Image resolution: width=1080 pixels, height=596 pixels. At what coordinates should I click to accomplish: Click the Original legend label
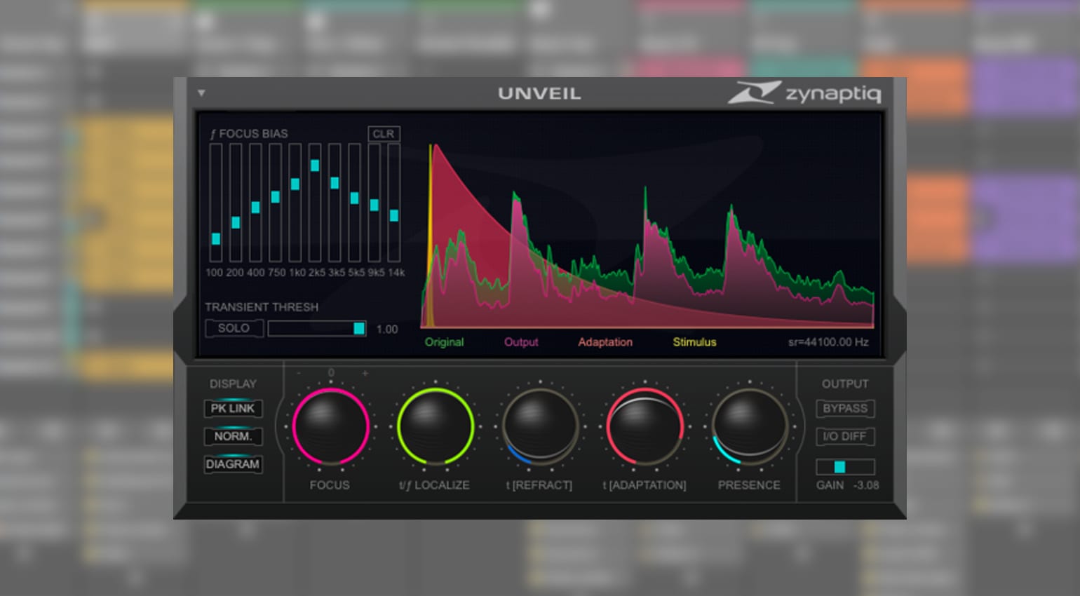(444, 342)
